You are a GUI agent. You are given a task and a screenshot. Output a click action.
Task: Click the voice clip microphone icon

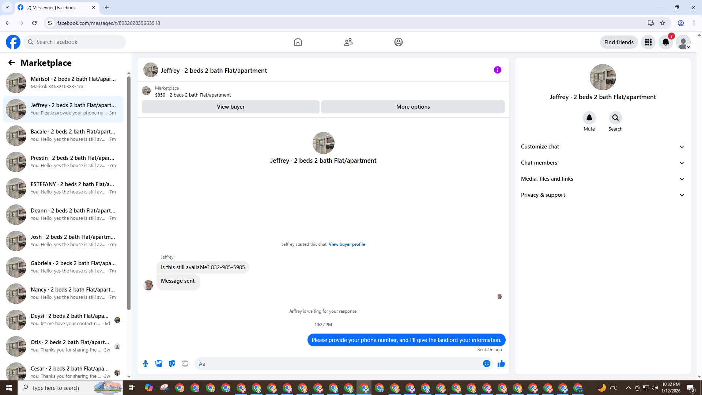(x=146, y=364)
